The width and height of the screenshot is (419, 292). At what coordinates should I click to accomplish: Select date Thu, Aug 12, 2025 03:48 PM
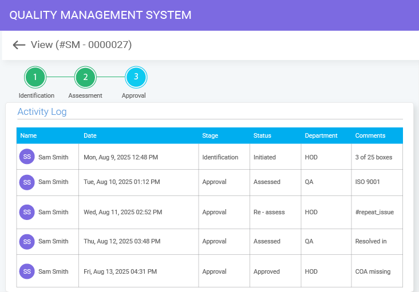coord(122,241)
